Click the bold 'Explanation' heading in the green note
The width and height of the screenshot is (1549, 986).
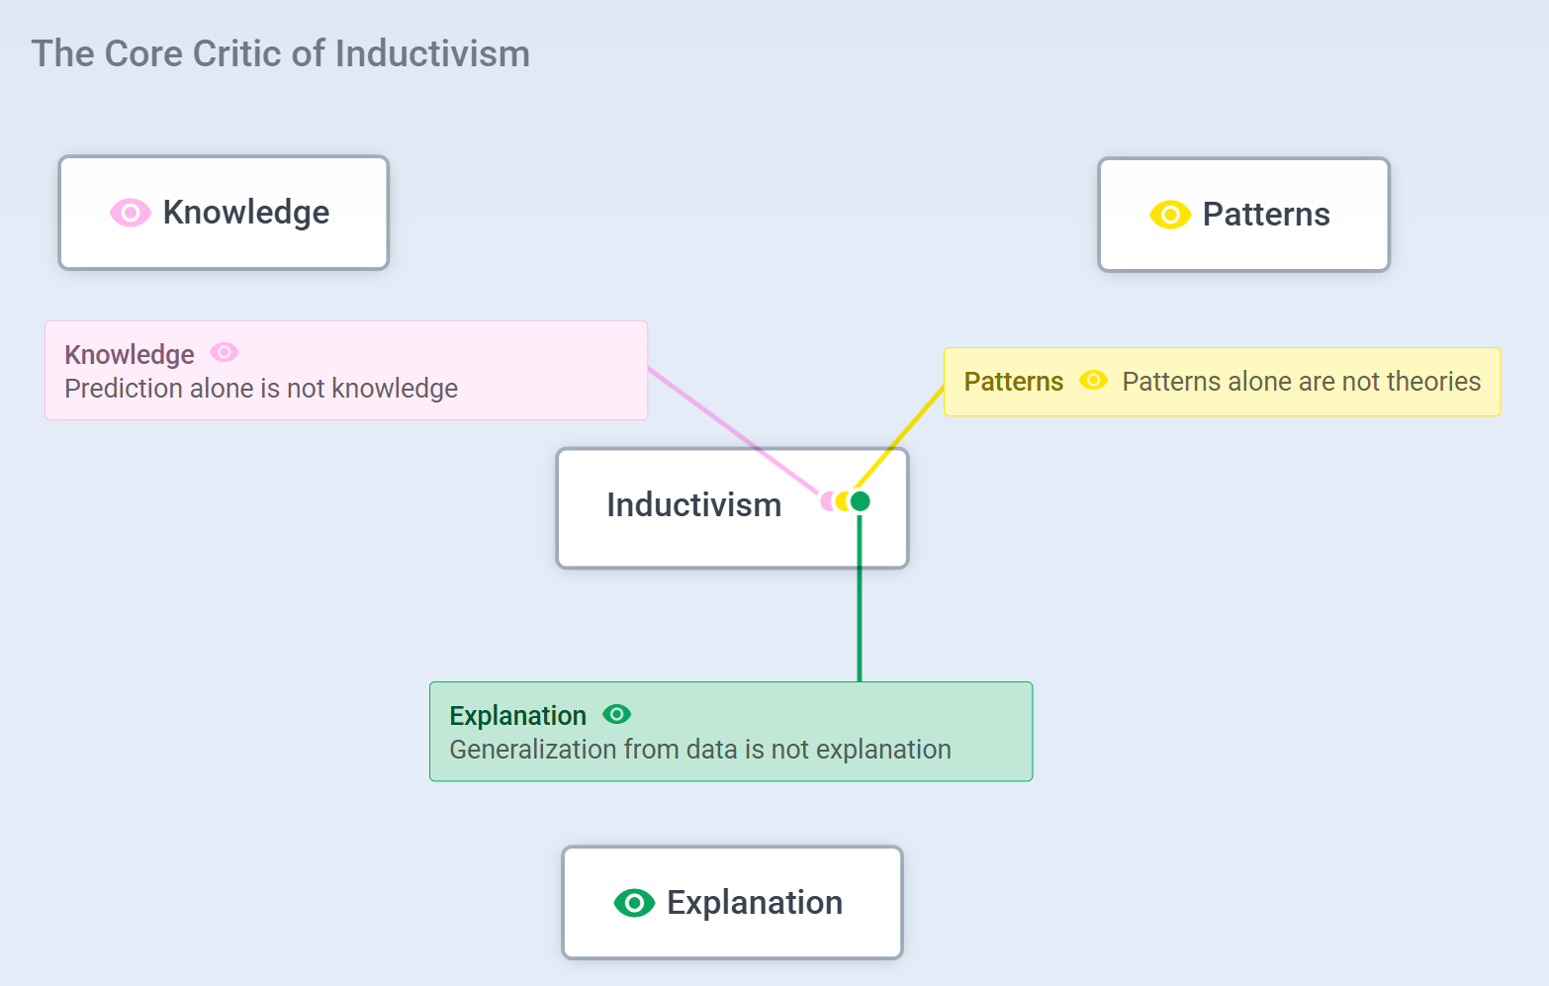(517, 715)
